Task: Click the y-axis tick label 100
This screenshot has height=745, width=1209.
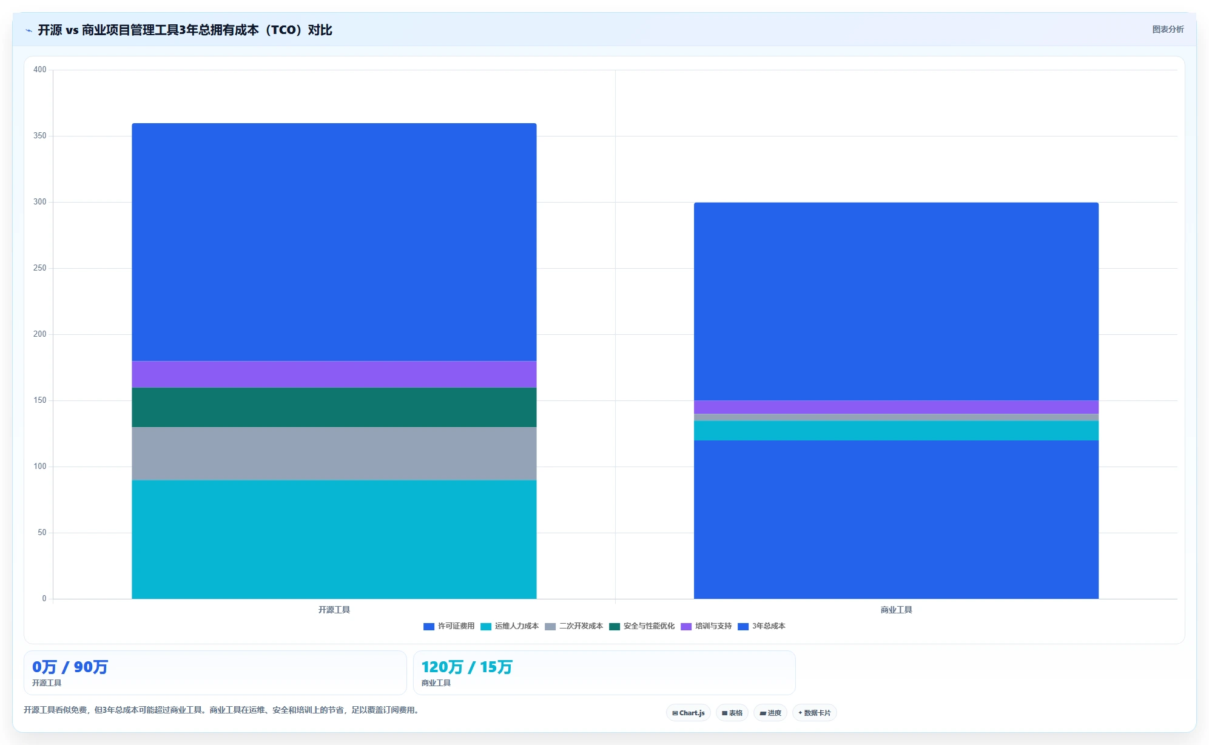Action: (x=40, y=467)
